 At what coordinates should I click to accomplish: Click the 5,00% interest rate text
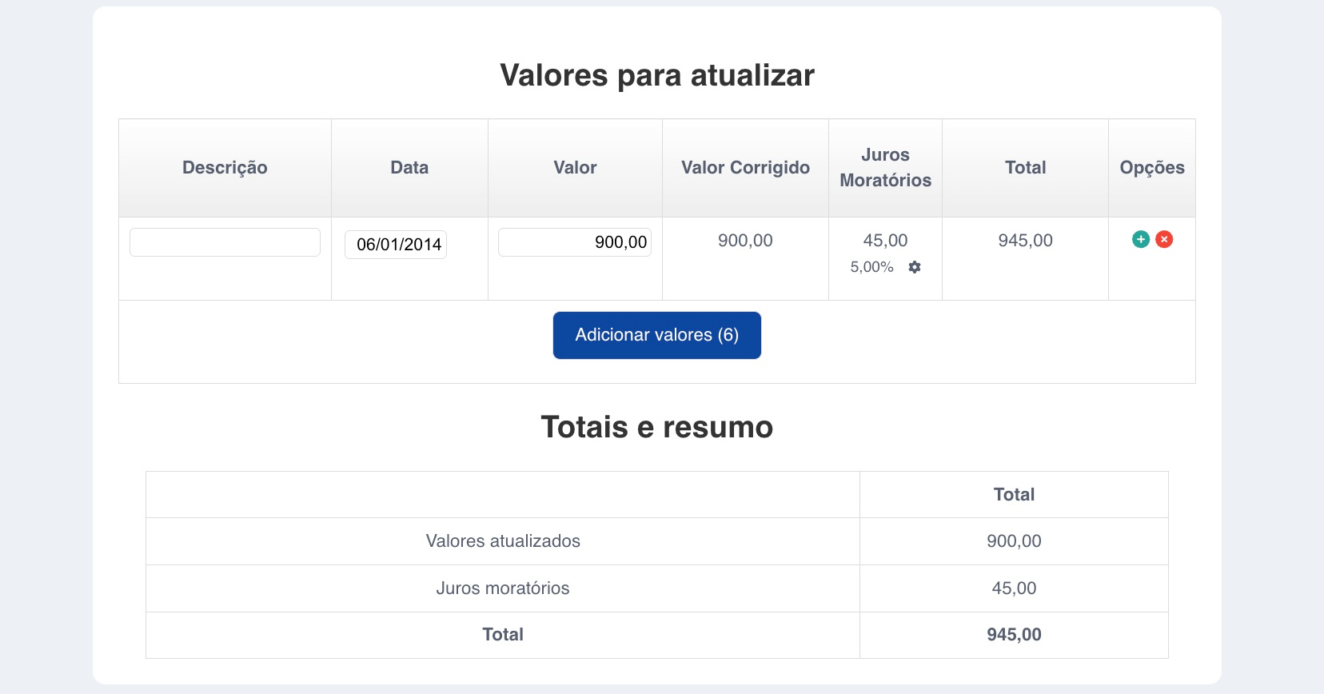871,267
